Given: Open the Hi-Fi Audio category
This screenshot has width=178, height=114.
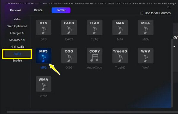Looking at the screenshot, I should pyautogui.click(x=18, y=47).
